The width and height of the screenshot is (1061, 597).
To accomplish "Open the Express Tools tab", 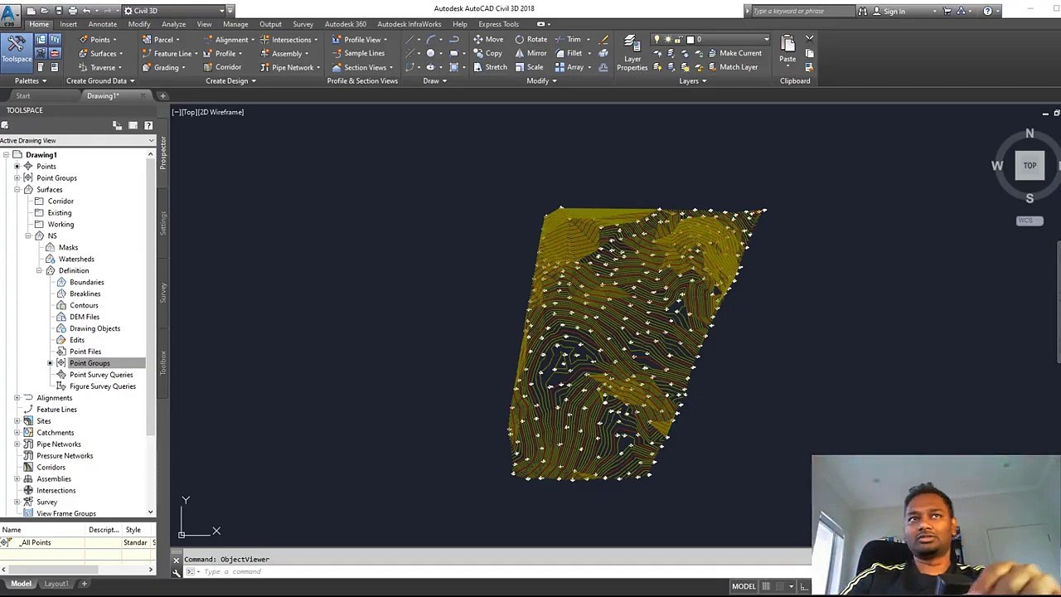I will [x=498, y=24].
